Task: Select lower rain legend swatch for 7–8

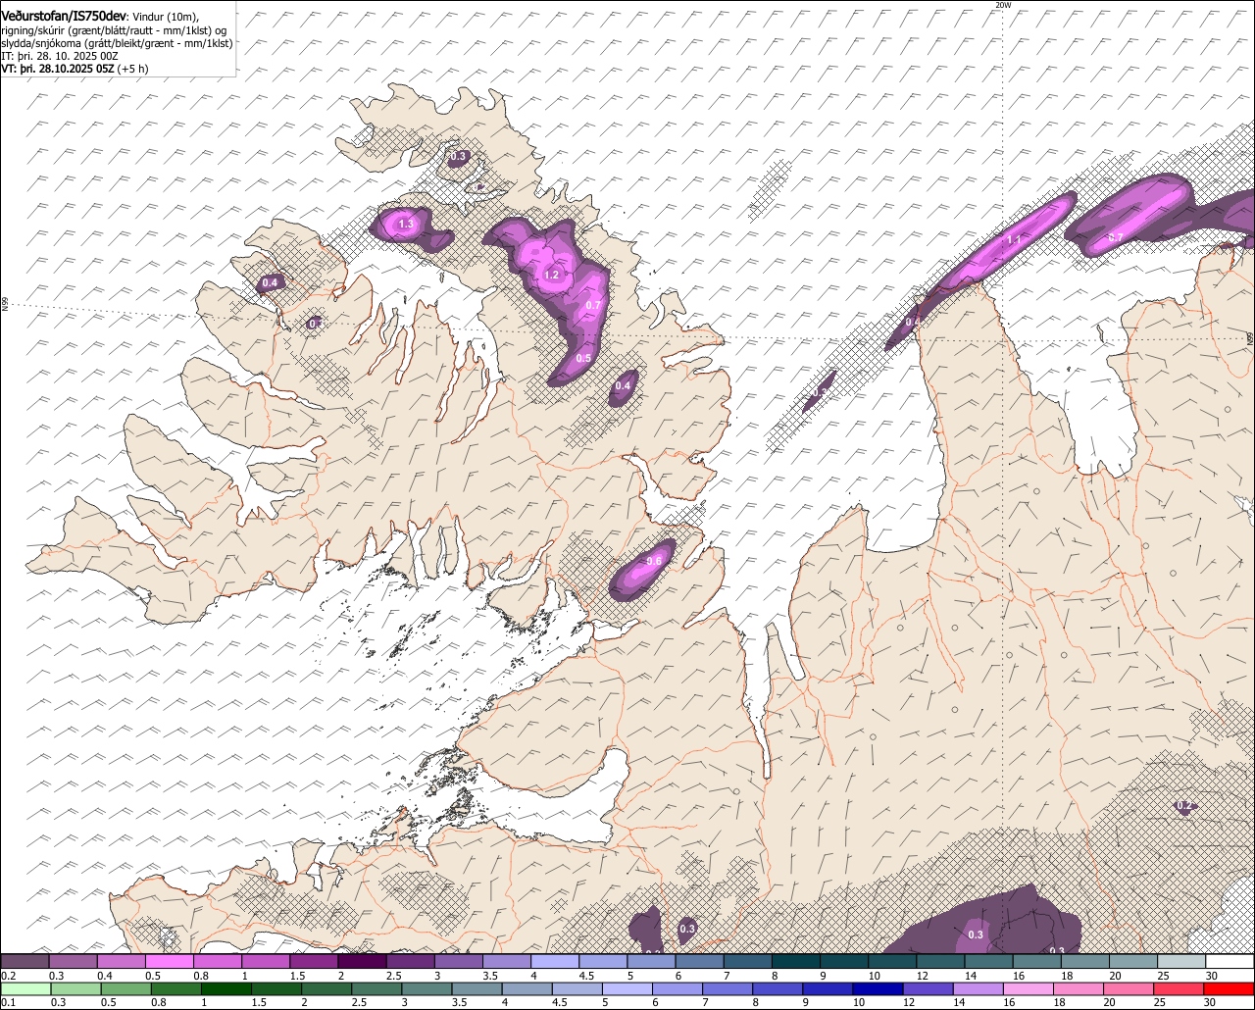Action: click(x=728, y=989)
